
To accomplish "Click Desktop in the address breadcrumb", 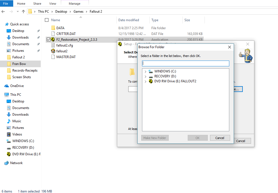I will 61,12.
